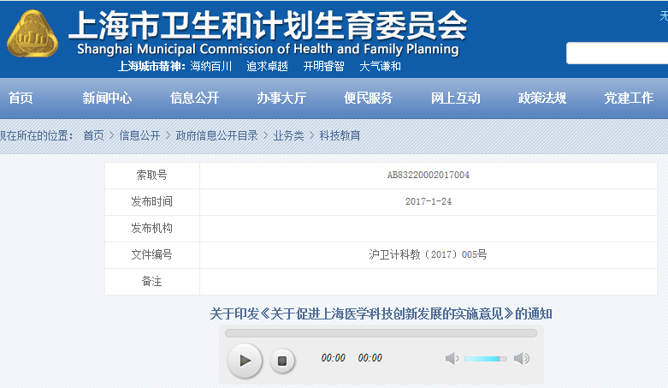Select 办事大厅 in the navigation bar
668x388 pixels.
[x=281, y=98]
